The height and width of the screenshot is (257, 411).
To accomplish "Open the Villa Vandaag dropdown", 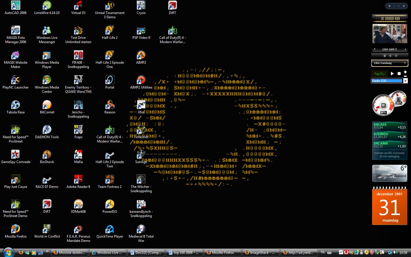I will [x=404, y=63].
